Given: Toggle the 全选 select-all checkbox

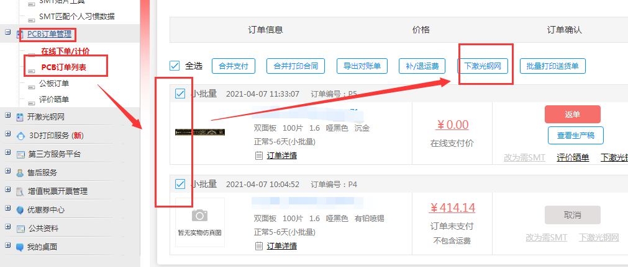Looking at the screenshot, I should pyautogui.click(x=176, y=66).
